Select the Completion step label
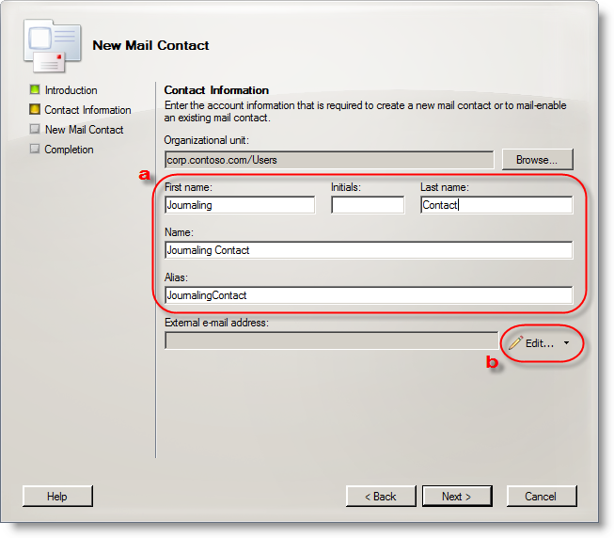The image size is (614, 538). pos(69,150)
